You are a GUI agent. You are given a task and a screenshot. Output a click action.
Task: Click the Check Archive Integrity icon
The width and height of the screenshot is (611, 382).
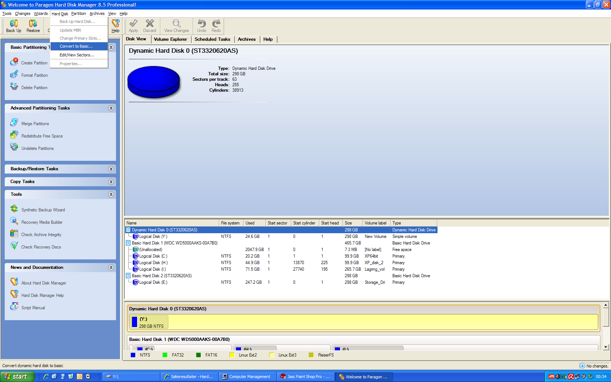(14, 234)
